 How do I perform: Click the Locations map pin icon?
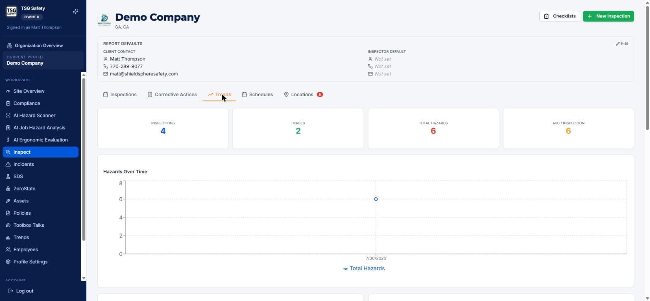(286, 95)
